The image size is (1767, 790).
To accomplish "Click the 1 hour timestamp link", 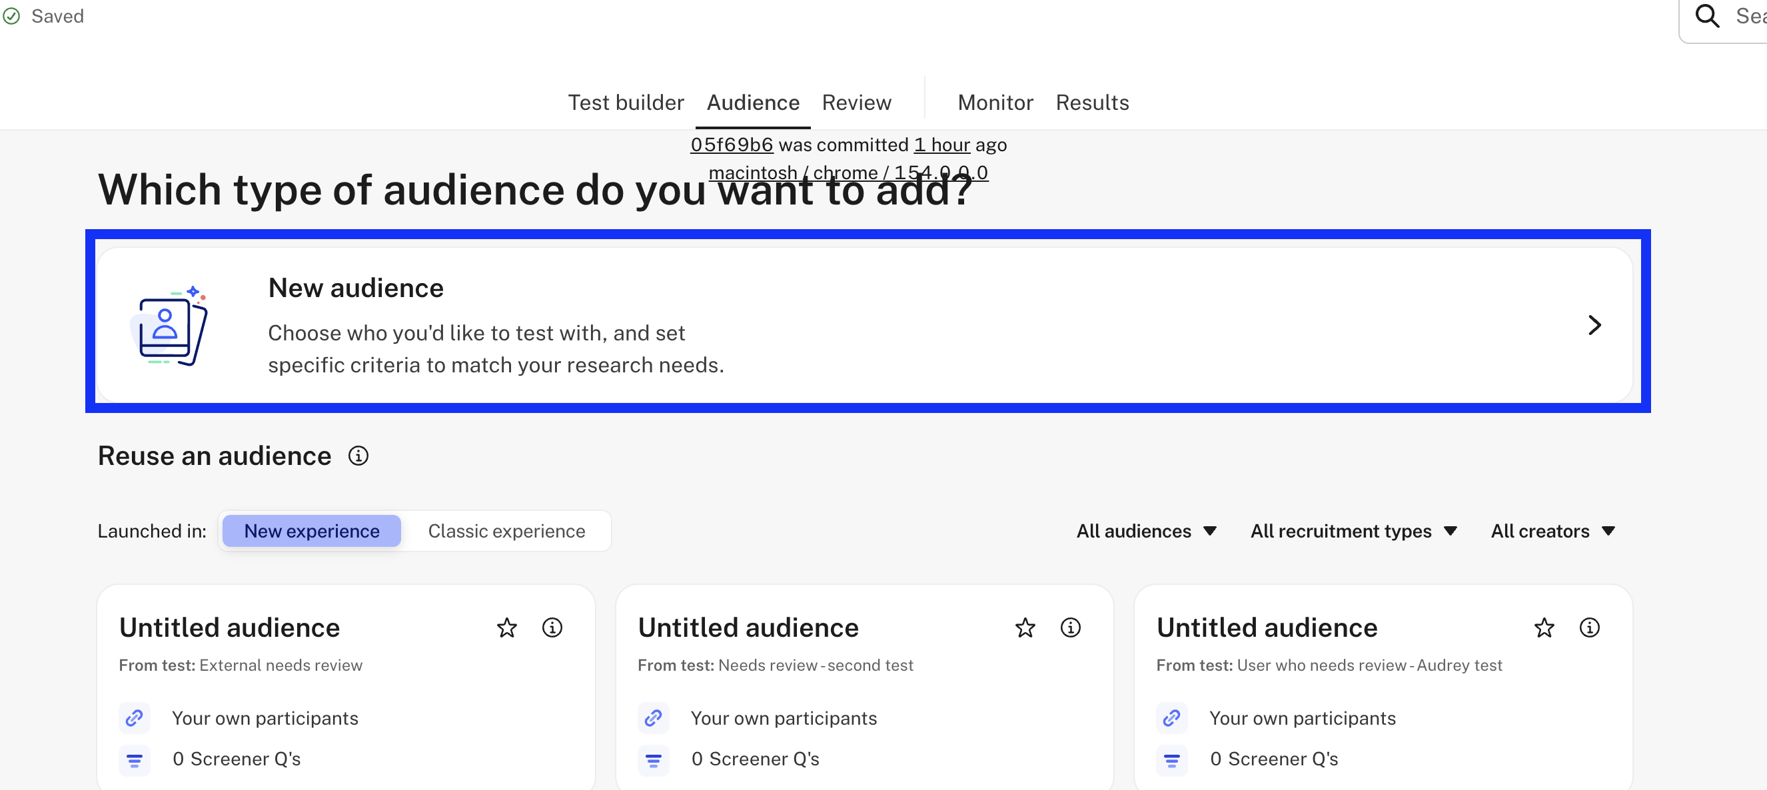I will tap(942, 145).
